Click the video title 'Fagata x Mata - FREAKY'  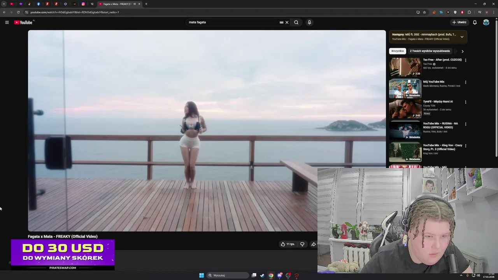[x=63, y=236]
